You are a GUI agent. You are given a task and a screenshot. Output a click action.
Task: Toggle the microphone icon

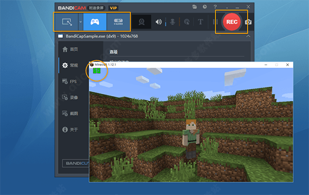click(173, 22)
